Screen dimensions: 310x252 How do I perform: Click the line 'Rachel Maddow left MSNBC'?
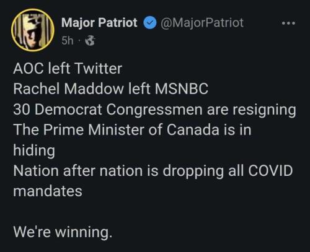[x=111, y=89]
